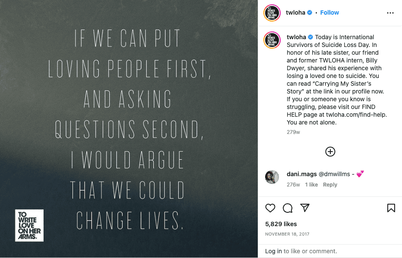Reply to dani.mags comment
Screen dimensions: 402x258
point(330,184)
